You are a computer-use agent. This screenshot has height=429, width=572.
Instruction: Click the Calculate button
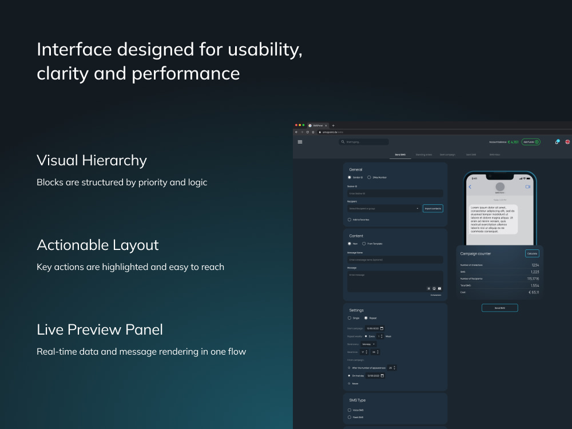532,253
